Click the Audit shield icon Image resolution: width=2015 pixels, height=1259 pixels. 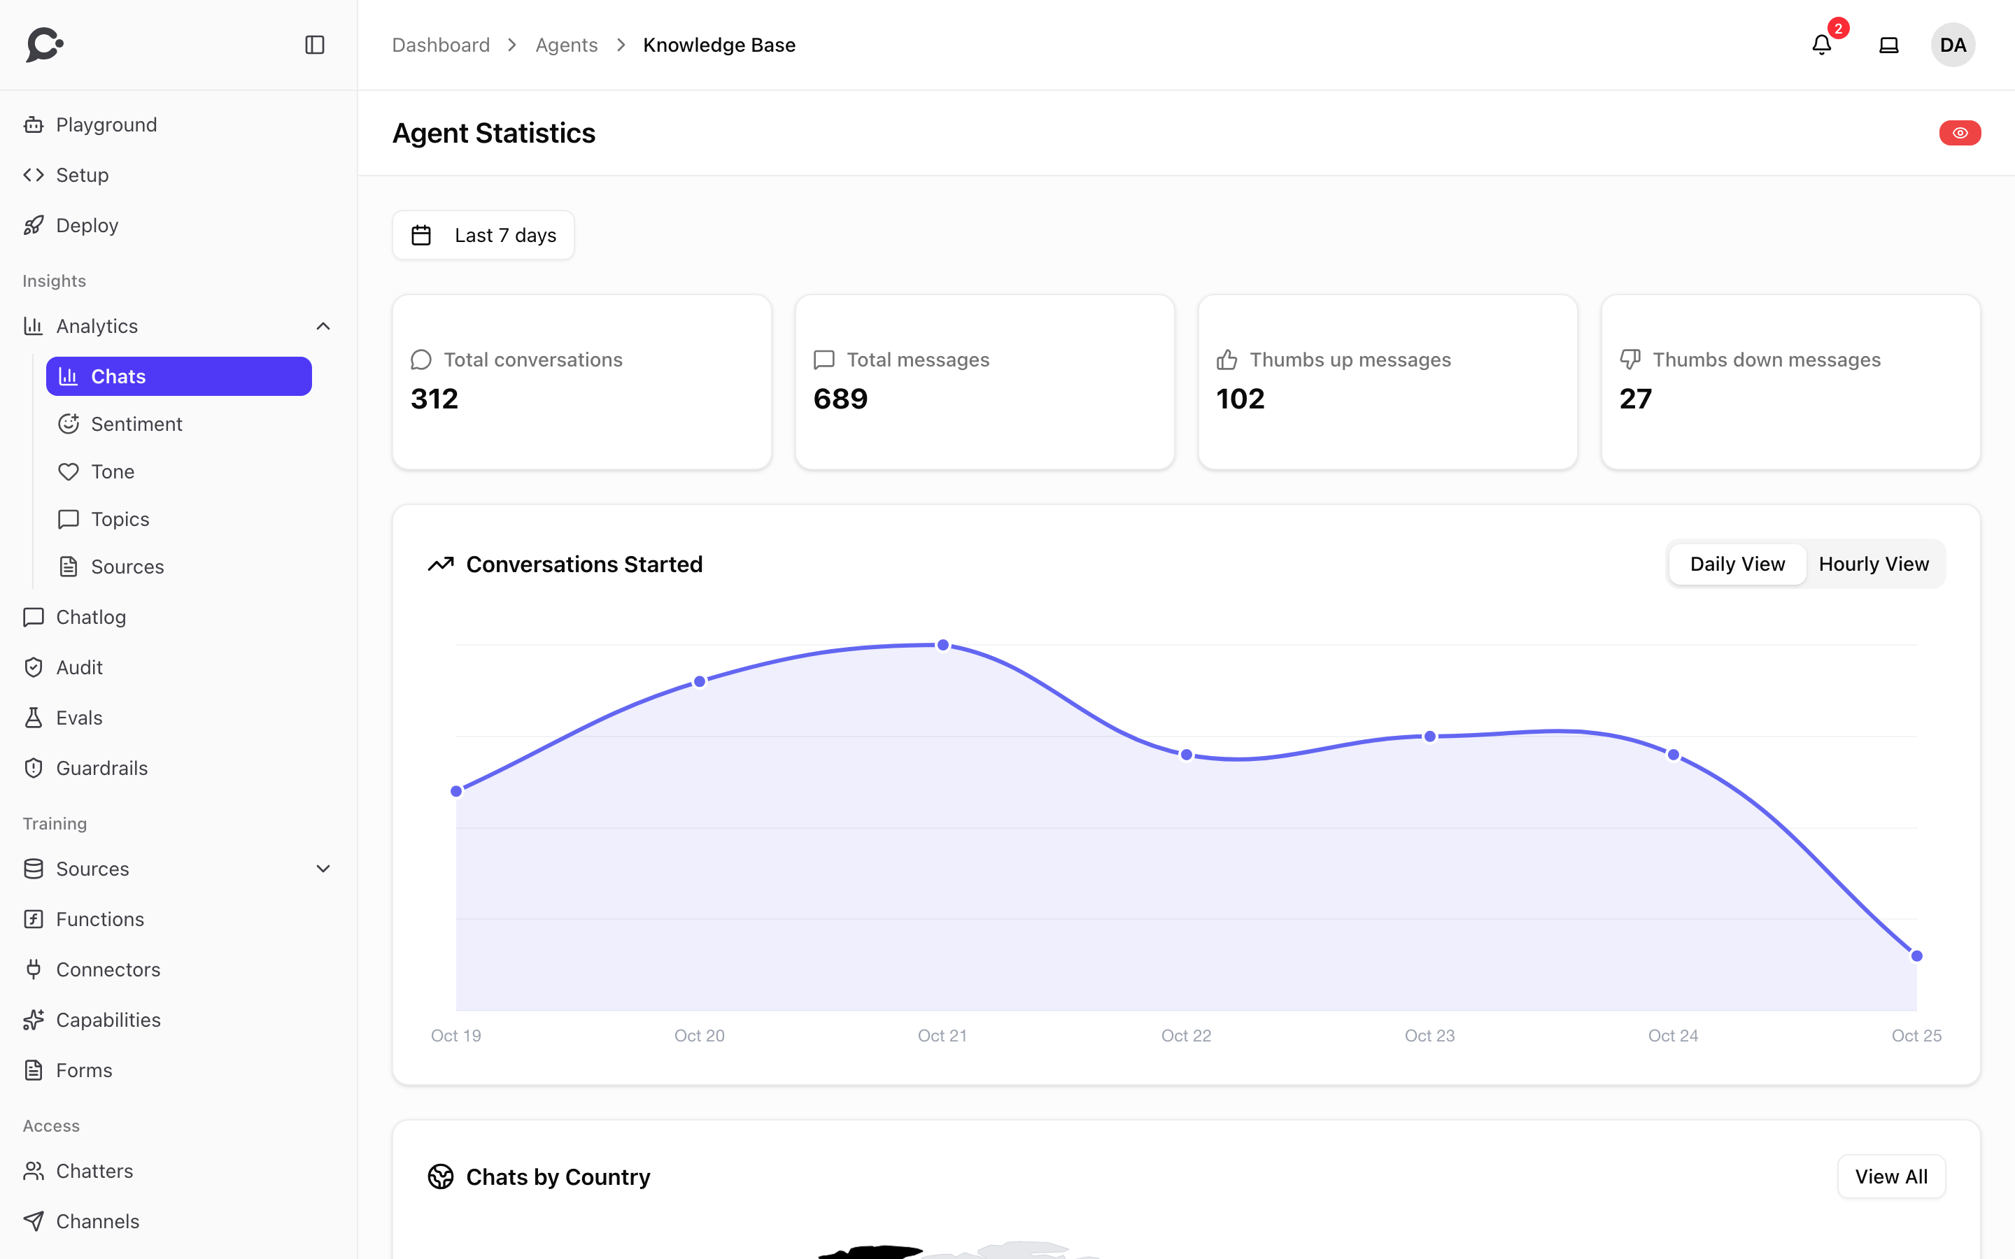point(34,668)
